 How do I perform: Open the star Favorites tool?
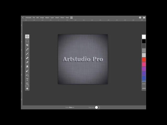click(27, 89)
